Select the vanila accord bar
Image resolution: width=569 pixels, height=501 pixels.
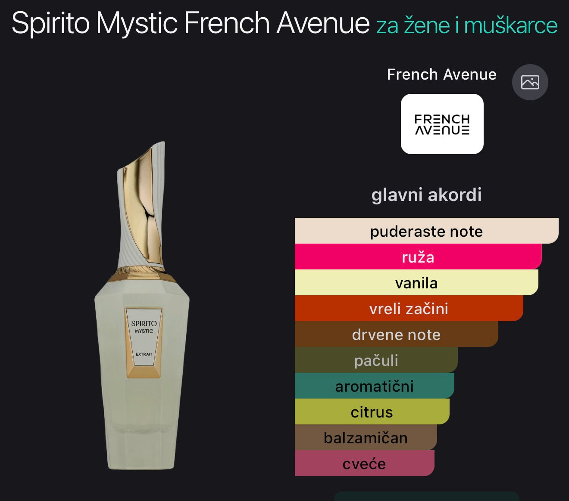(x=416, y=282)
